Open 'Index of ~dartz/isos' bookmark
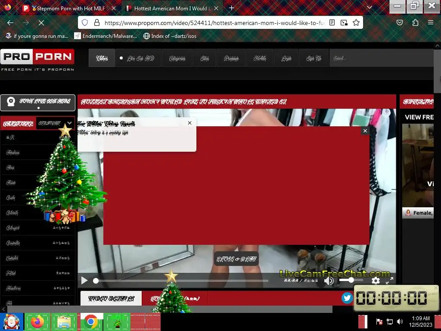This screenshot has width=441, height=331. [x=170, y=36]
